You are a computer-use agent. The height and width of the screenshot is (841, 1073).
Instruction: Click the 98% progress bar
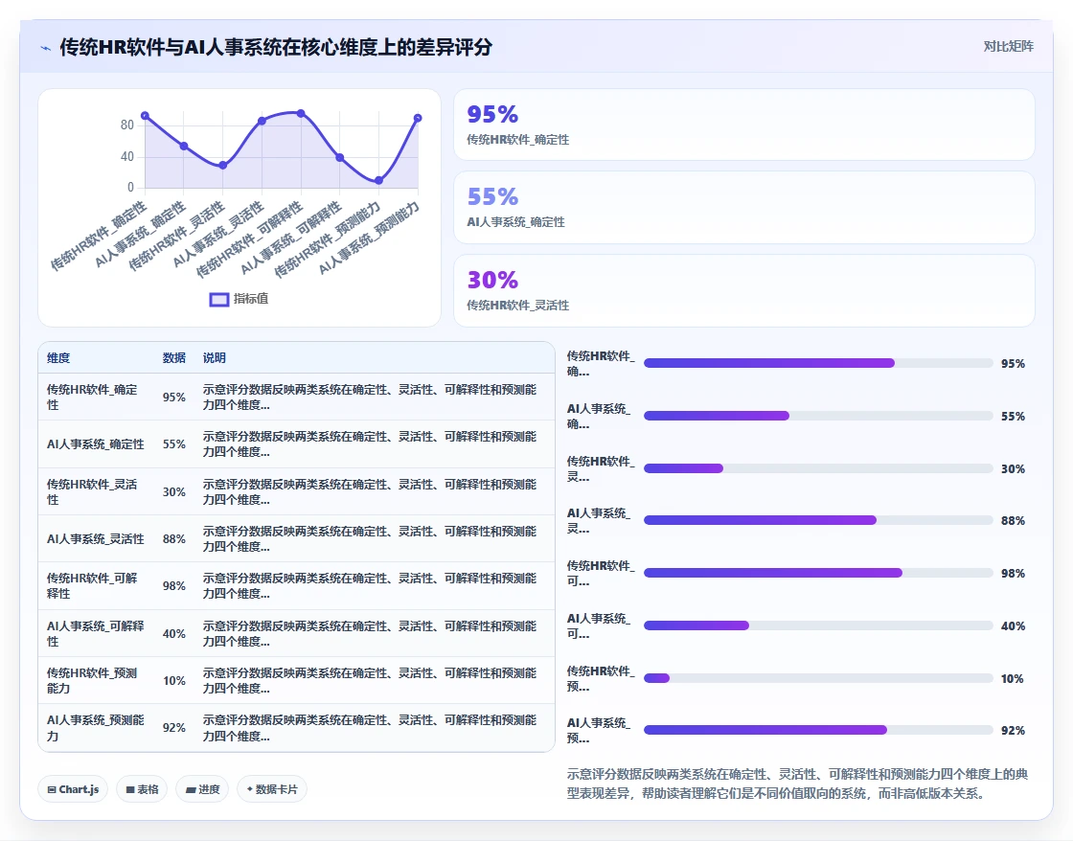pos(818,574)
